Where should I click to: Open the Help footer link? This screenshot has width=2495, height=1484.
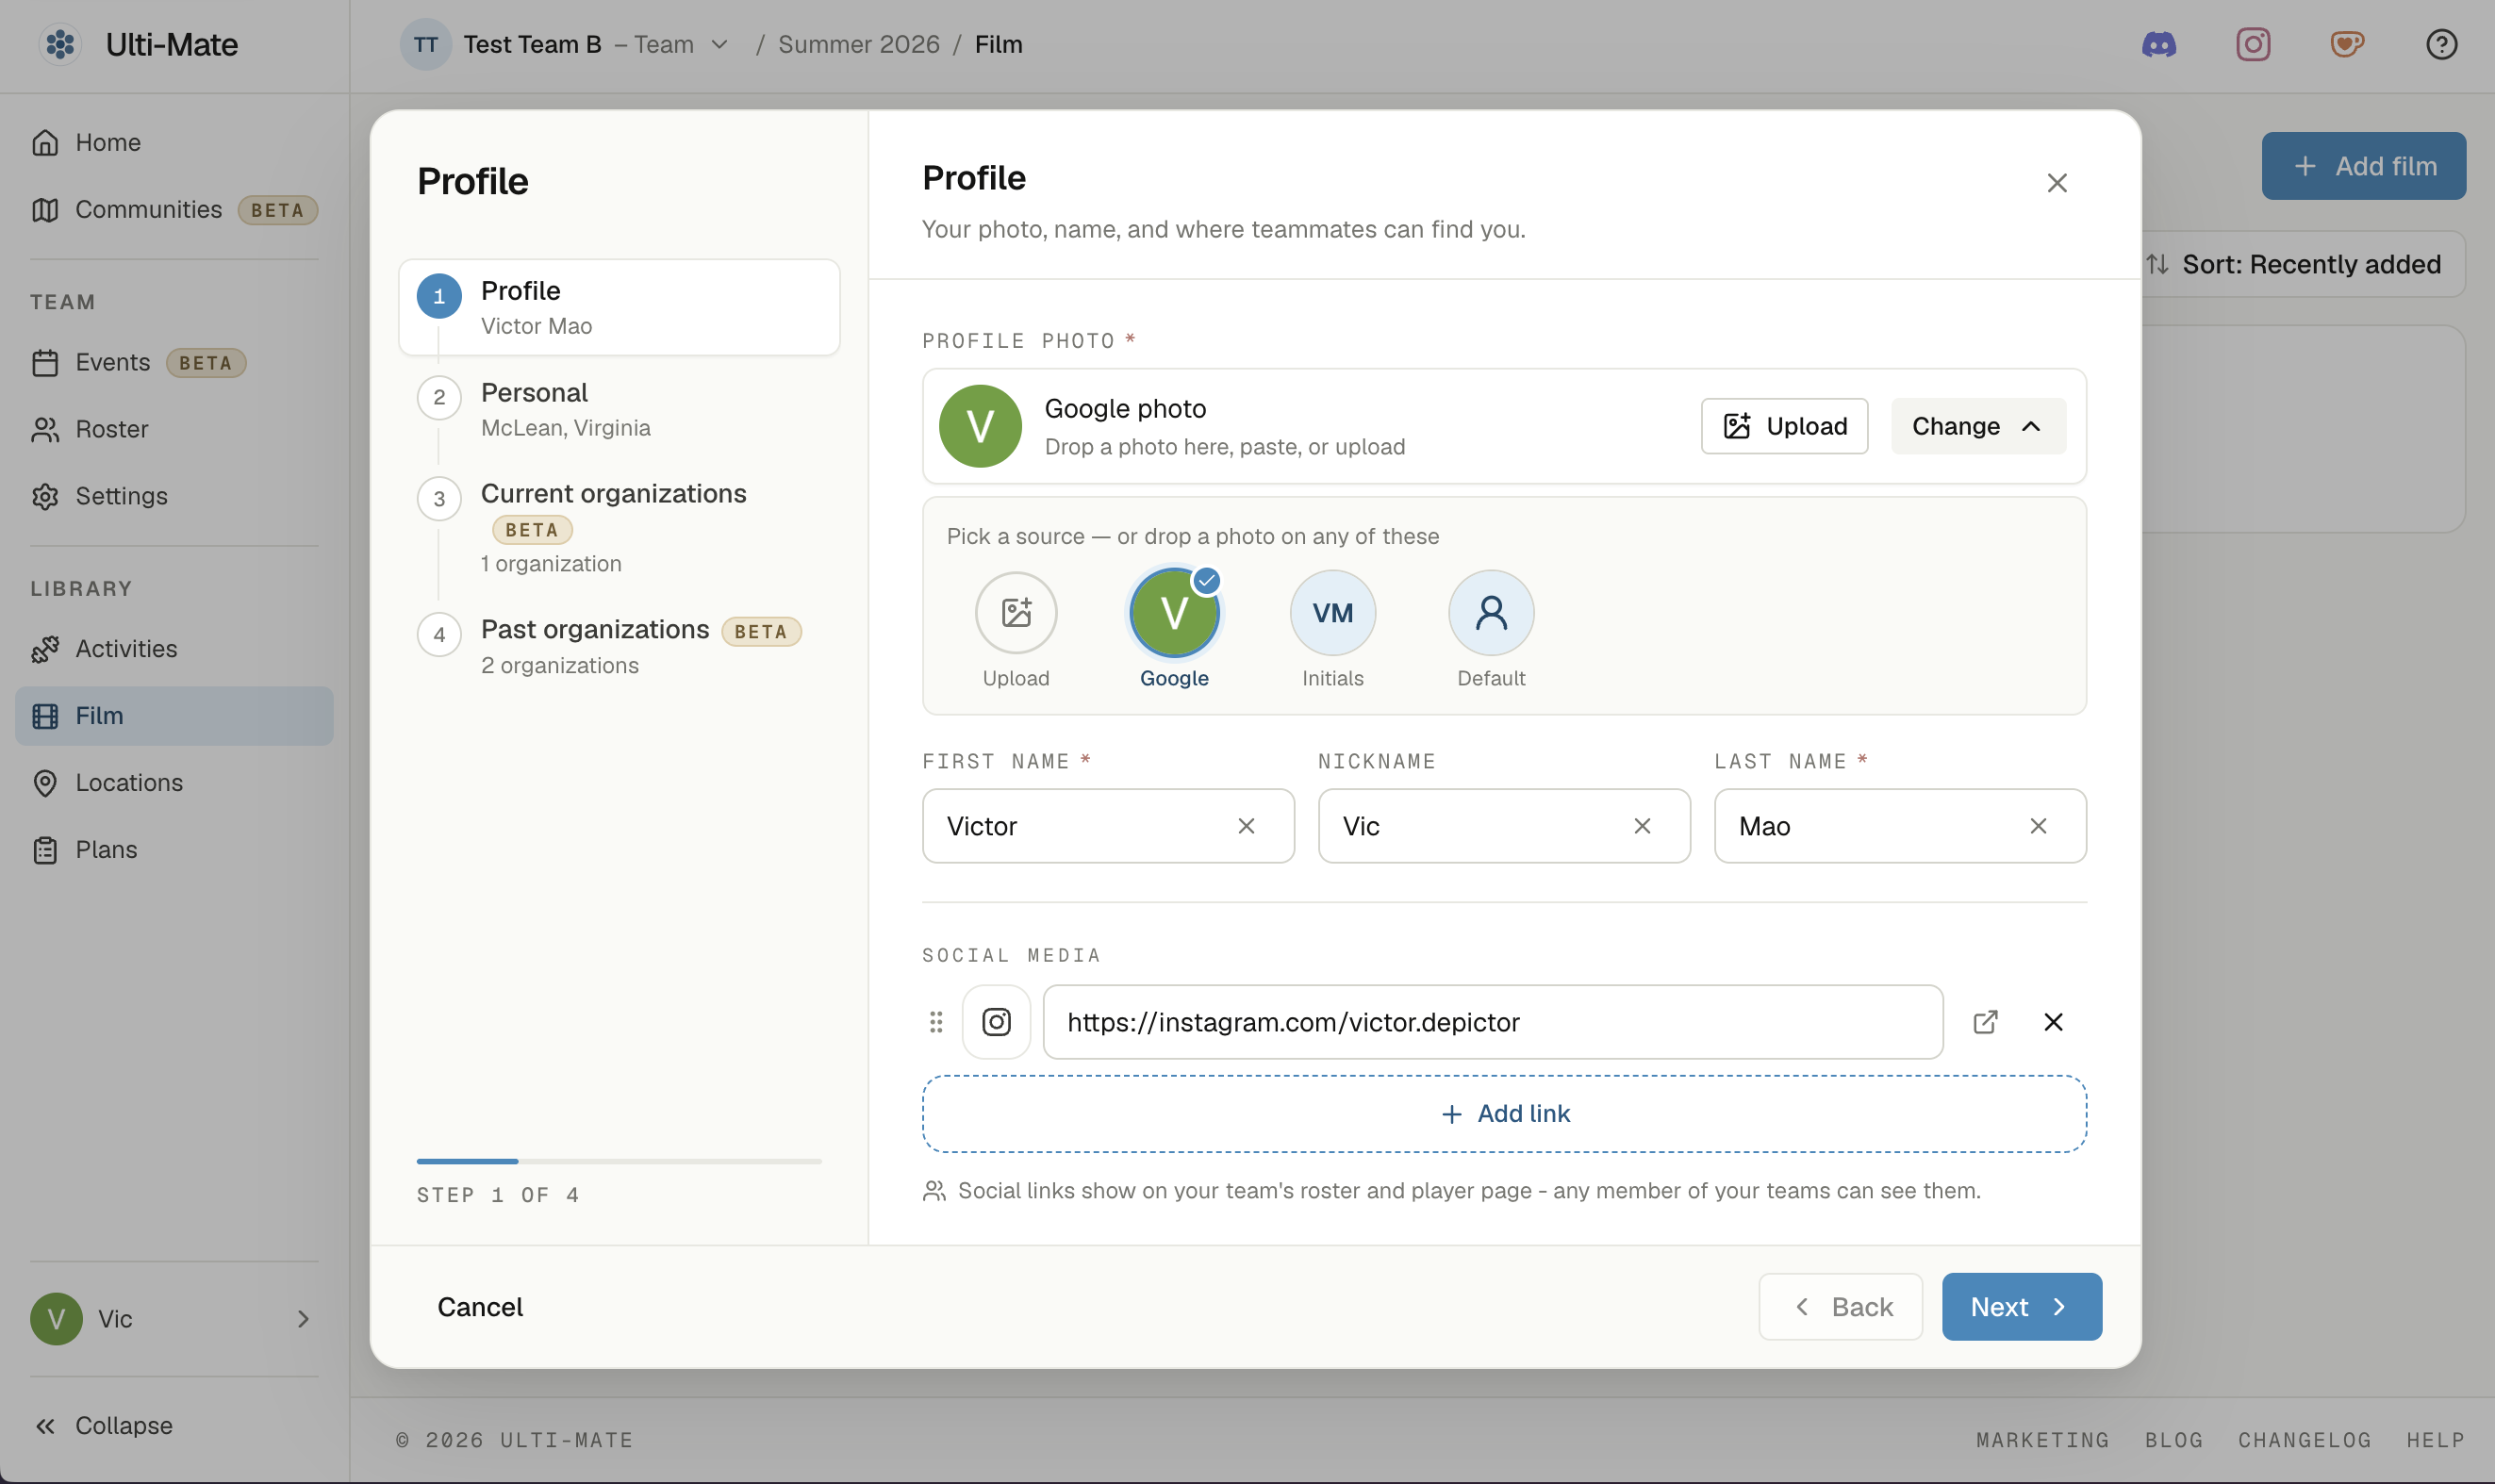(2435, 1440)
